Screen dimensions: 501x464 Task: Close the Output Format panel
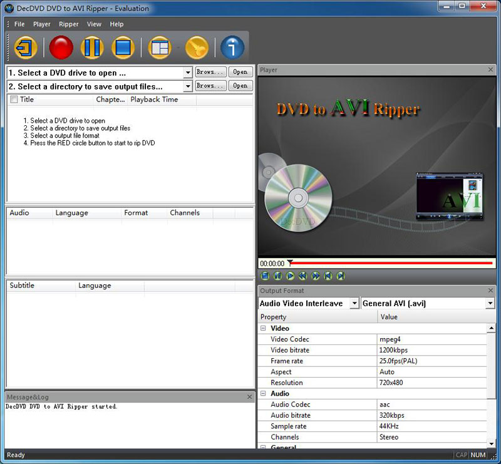(x=491, y=290)
